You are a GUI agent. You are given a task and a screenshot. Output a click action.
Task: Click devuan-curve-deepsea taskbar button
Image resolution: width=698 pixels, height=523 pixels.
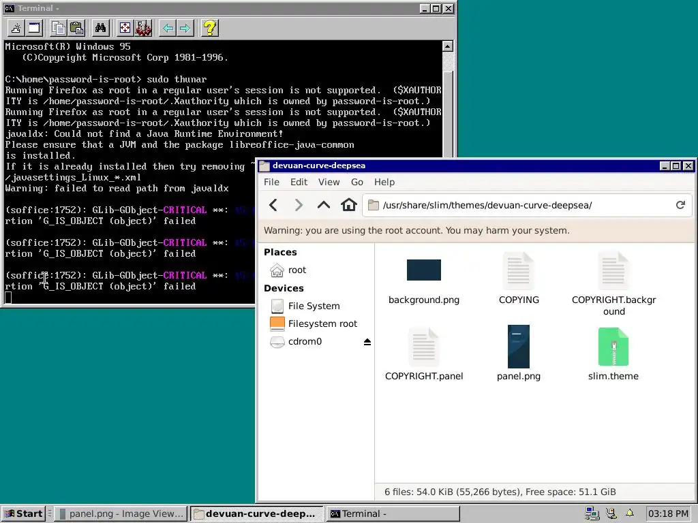[257, 513]
